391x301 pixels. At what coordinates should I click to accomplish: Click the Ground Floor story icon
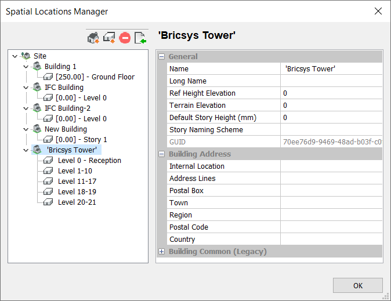point(48,77)
